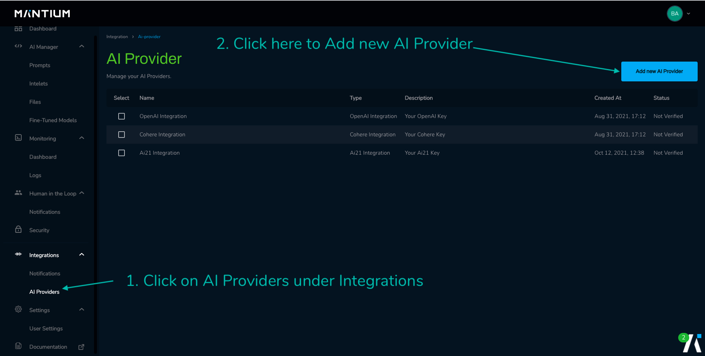Expand the account menu chevron beside BA

688,14
